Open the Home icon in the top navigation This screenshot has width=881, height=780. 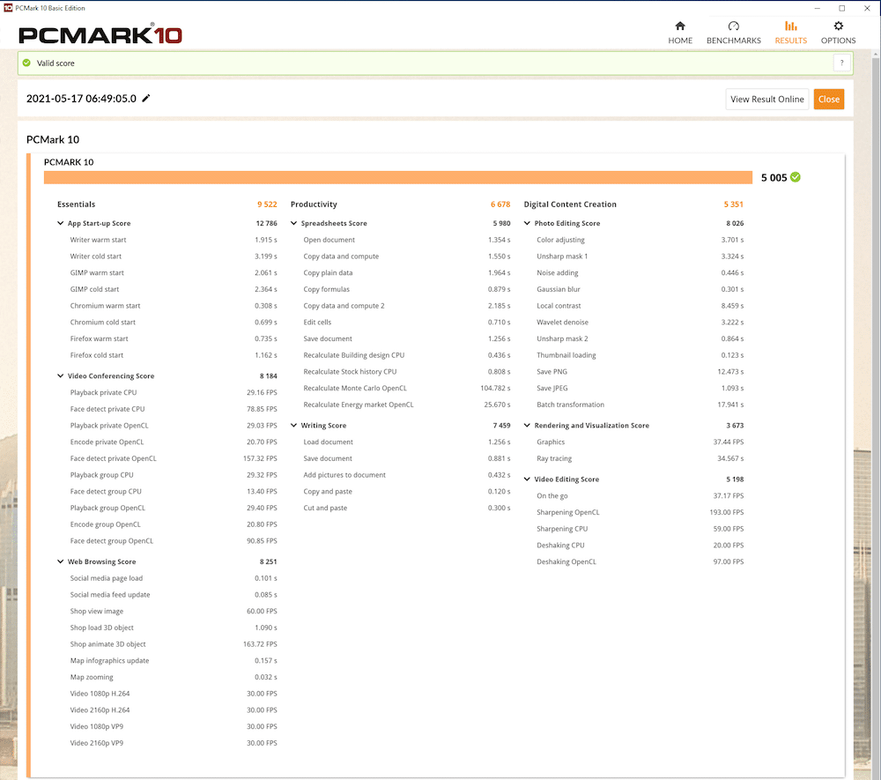[x=680, y=26]
